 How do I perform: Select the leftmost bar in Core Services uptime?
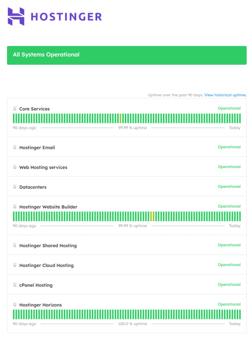pos(14,118)
